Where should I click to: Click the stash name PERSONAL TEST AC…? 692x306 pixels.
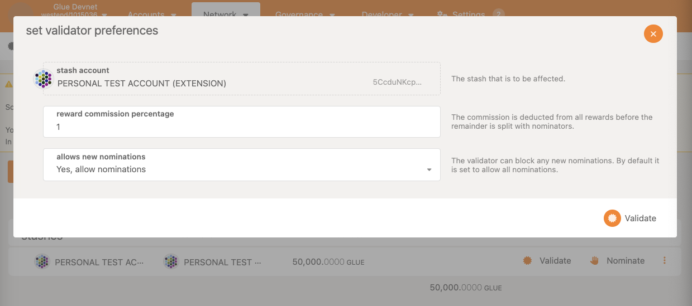pyautogui.click(x=99, y=262)
